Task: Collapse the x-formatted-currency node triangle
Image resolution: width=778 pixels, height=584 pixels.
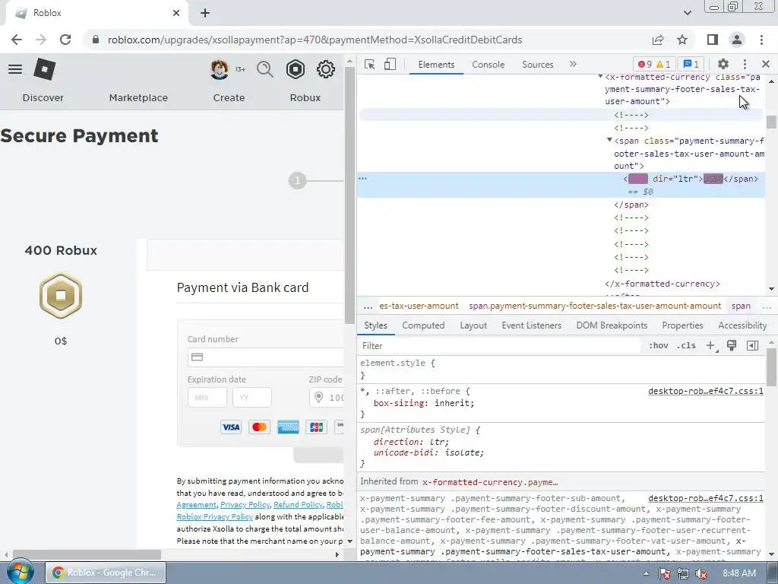Action: (600, 77)
